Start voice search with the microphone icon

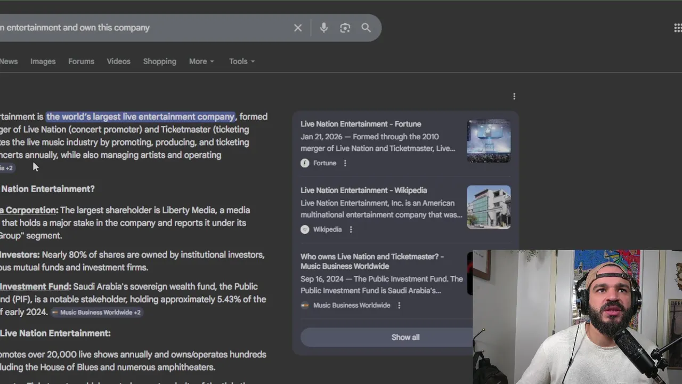point(323,28)
